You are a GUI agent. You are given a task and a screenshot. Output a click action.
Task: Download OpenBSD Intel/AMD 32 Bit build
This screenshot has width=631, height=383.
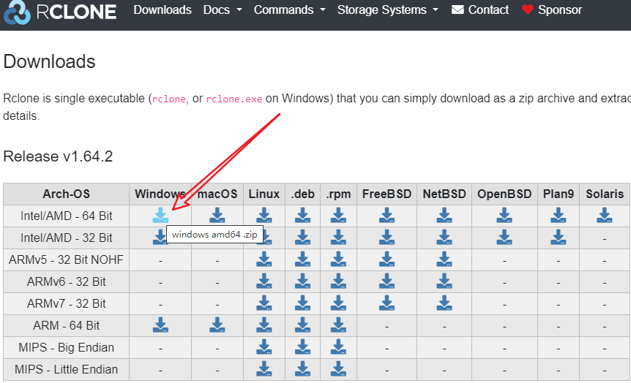click(504, 238)
